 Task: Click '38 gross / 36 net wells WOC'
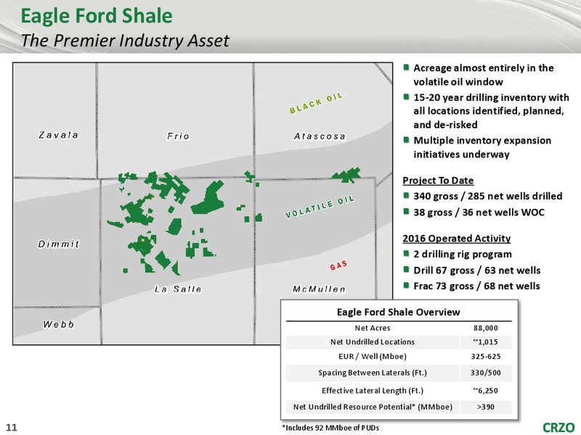tap(479, 212)
